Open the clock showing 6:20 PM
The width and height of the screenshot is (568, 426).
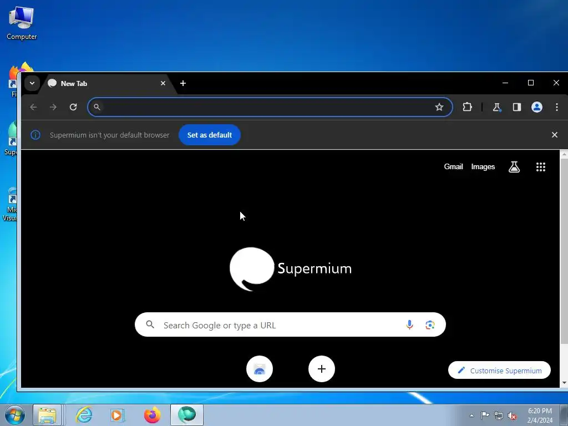540,415
